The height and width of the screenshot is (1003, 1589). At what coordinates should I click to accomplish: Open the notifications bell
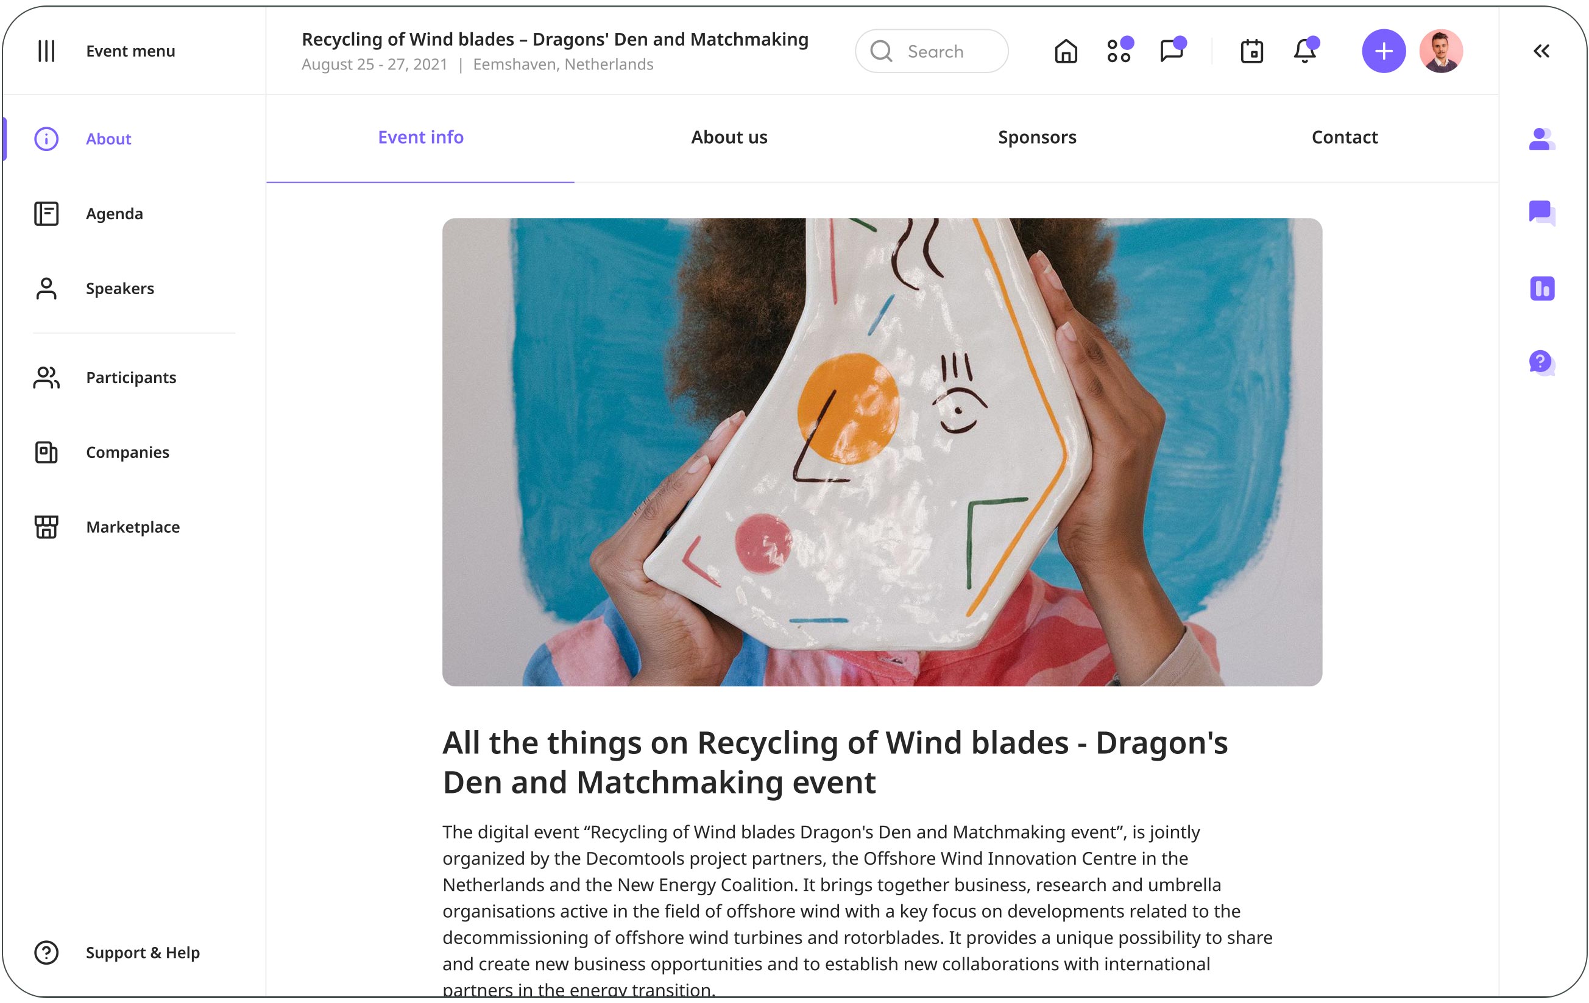(1305, 50)
